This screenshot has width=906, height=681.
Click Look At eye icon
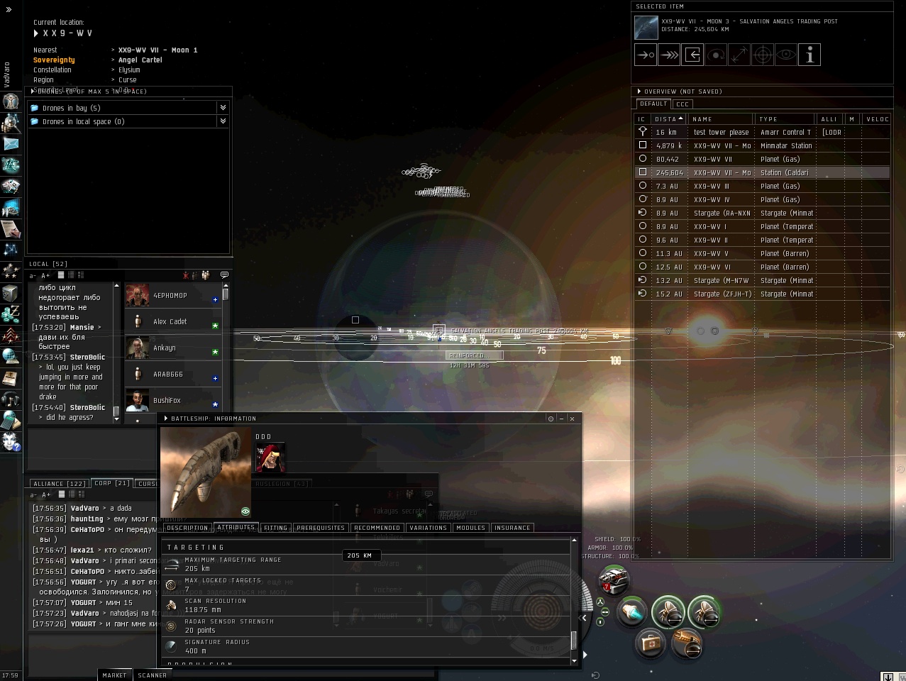786,55
